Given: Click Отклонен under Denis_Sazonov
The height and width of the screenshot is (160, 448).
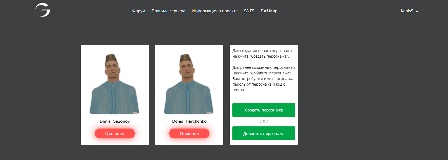Looking at the screenshot, I should (x=115, y=133).
